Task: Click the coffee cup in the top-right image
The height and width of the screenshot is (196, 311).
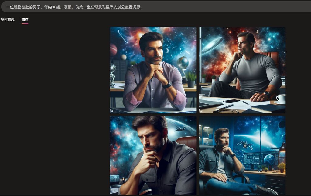Action: tap(281, 99)
